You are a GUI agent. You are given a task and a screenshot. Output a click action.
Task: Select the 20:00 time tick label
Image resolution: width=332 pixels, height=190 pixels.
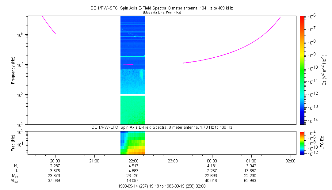coord(55,161)
